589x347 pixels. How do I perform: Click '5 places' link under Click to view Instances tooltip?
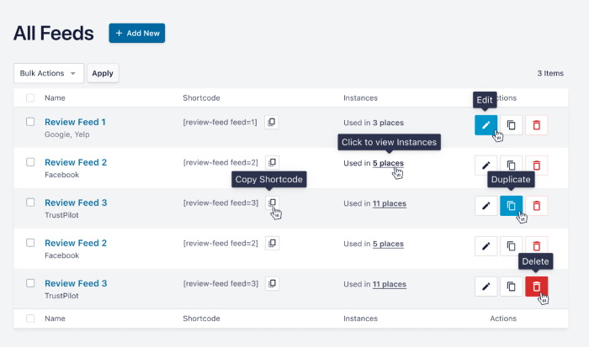pos(388,163)
